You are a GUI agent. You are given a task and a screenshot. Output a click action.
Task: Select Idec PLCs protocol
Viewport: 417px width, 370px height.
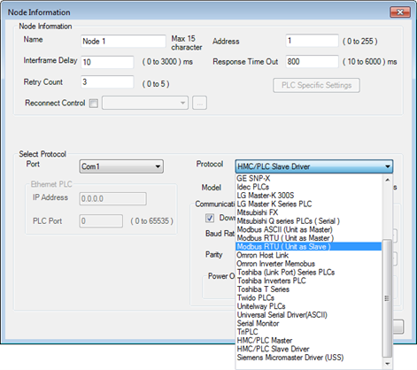(309, 187)
